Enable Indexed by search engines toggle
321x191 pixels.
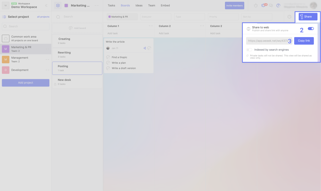249,50
